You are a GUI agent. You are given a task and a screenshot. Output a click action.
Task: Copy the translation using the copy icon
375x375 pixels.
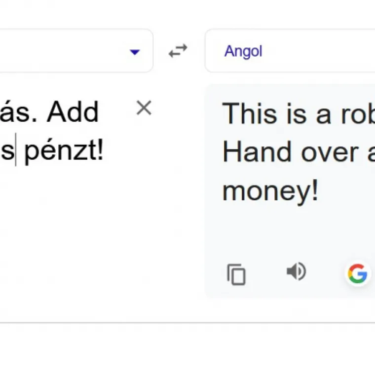236,274
